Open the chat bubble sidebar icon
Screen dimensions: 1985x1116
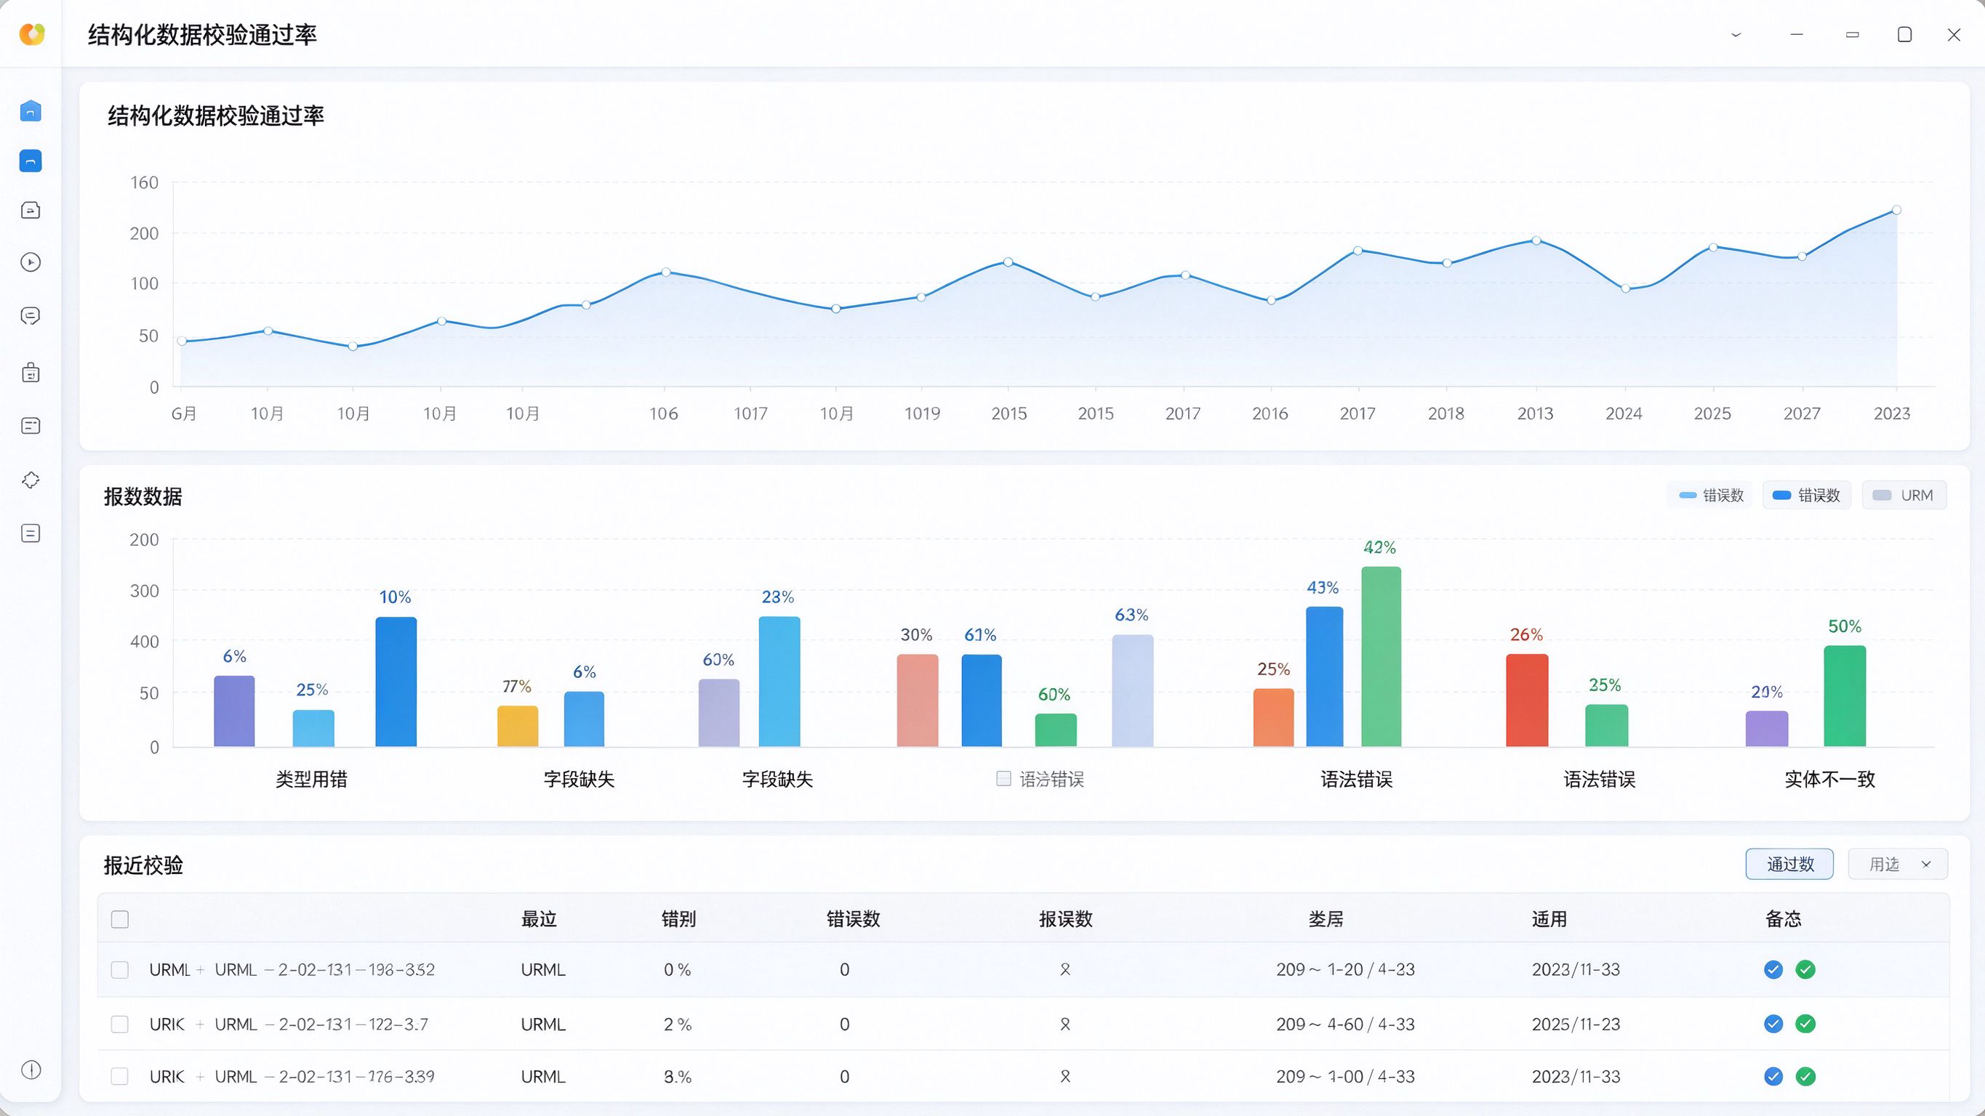(31, 316)
